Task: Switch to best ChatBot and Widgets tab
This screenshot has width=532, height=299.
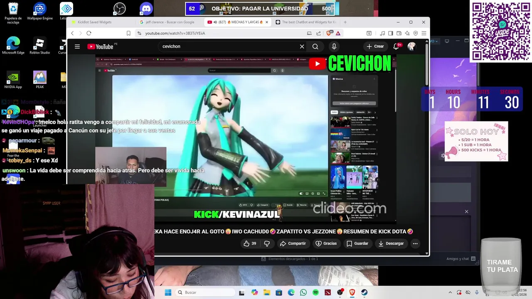Action: [x=306, y=22]
